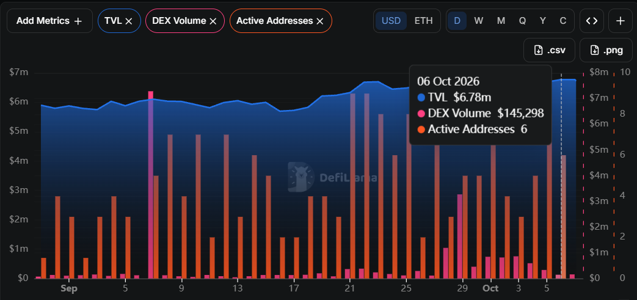637x300 pixels.
Task: Click the 'Oct' x-axis label
Action: [x=491, y=288]
